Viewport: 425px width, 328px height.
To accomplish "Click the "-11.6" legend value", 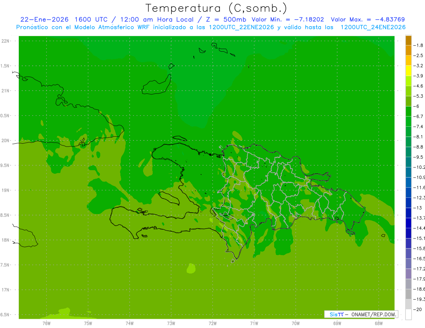I will pos(419,188).
